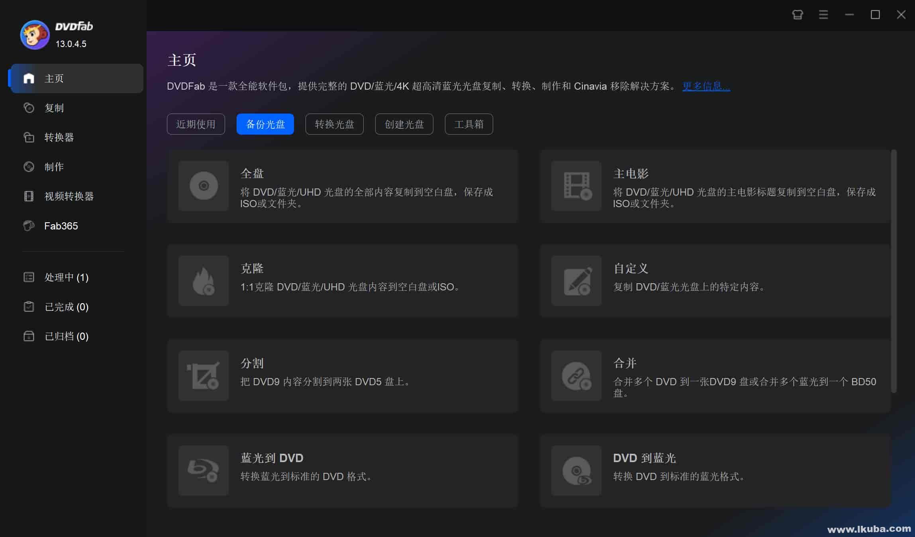The height and width of the screenshot is (537, 915).
Task: Click description '转换蓝光到标准的 DVD 格式。'
Action: 307,476
